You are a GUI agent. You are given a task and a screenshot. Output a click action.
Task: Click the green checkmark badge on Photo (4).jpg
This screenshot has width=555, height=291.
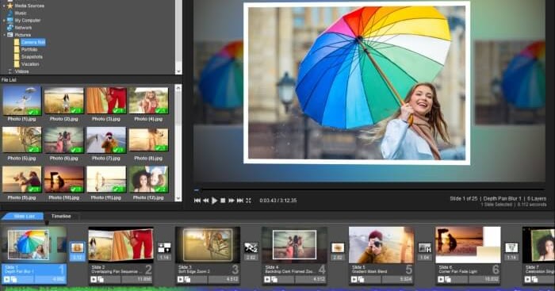161,111
